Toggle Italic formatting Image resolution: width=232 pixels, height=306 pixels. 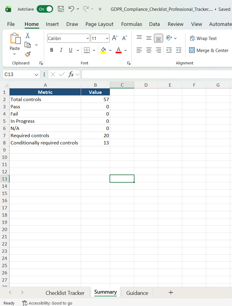[x=61, y=50]
